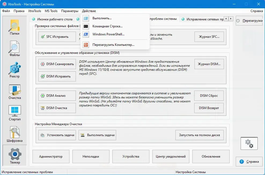Open the Реестр registry tools
265x175 pixels.
14,70
